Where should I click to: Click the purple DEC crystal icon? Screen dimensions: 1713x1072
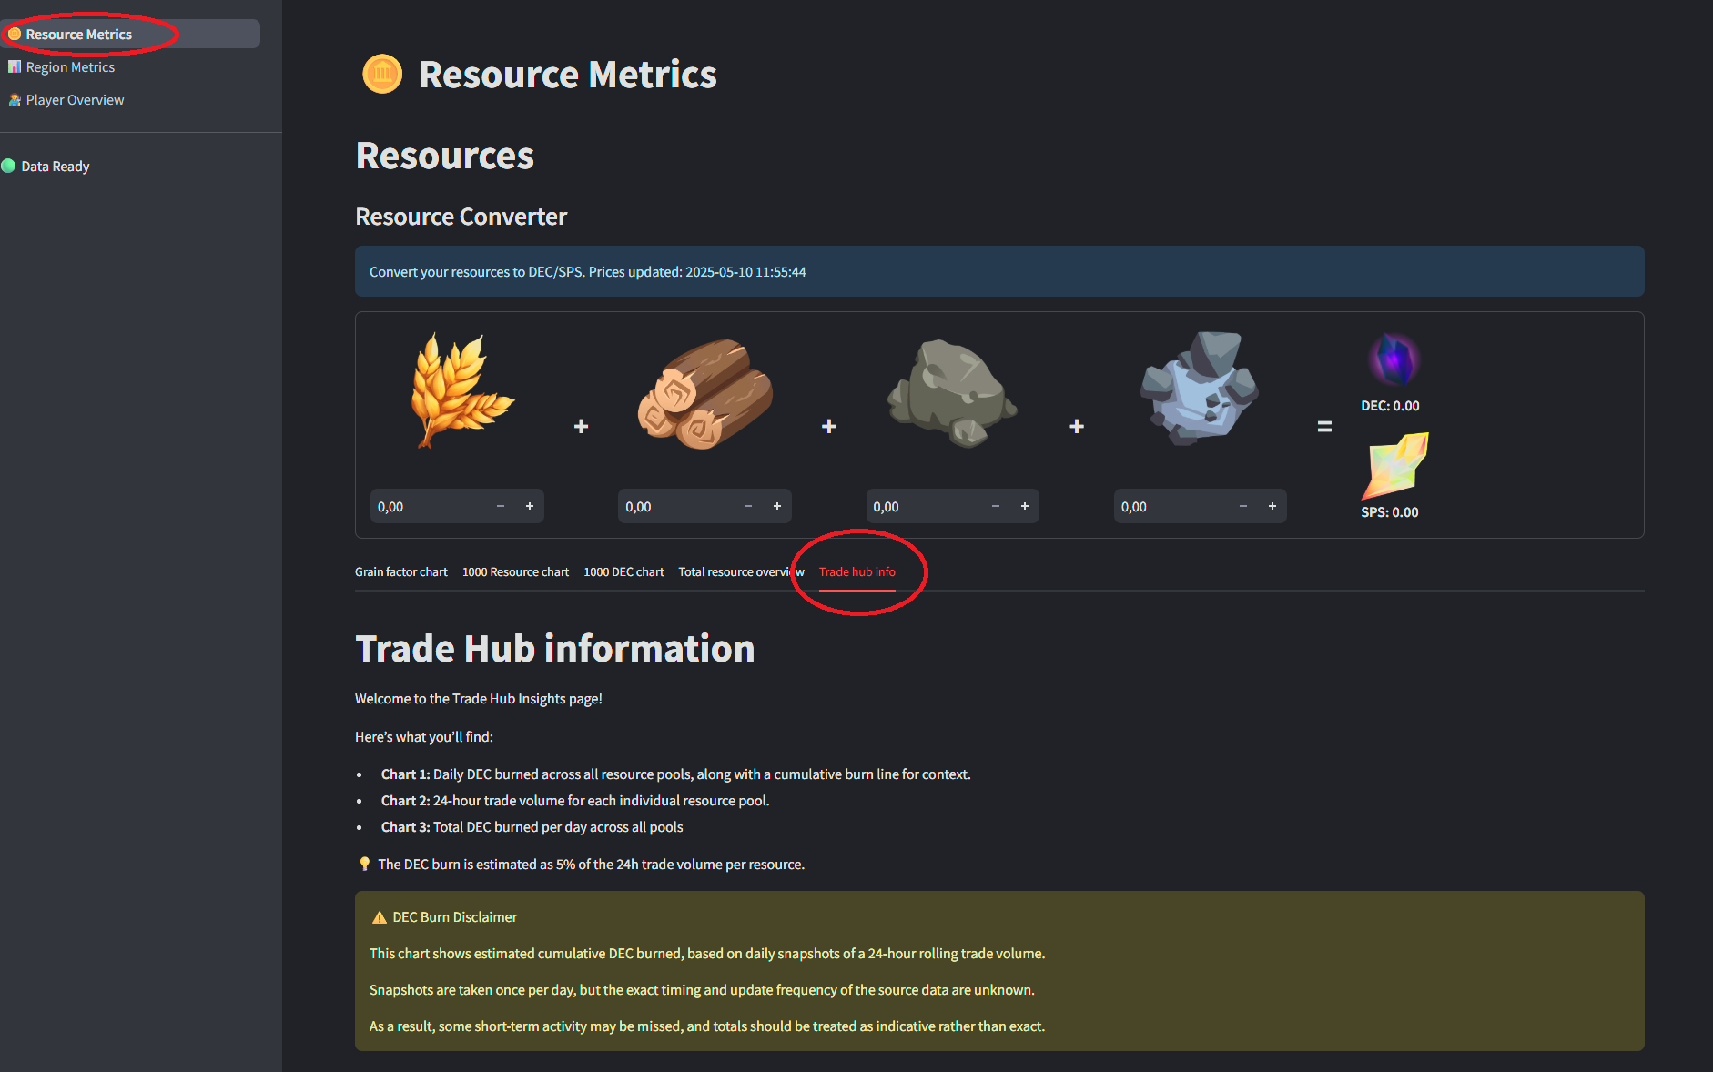[x=1394, y=360]
